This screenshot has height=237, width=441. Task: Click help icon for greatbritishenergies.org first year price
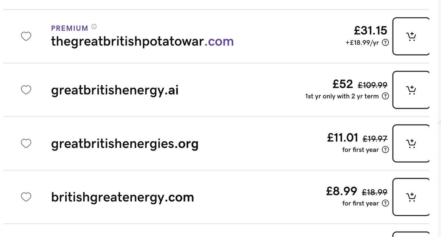coord(385,150)
